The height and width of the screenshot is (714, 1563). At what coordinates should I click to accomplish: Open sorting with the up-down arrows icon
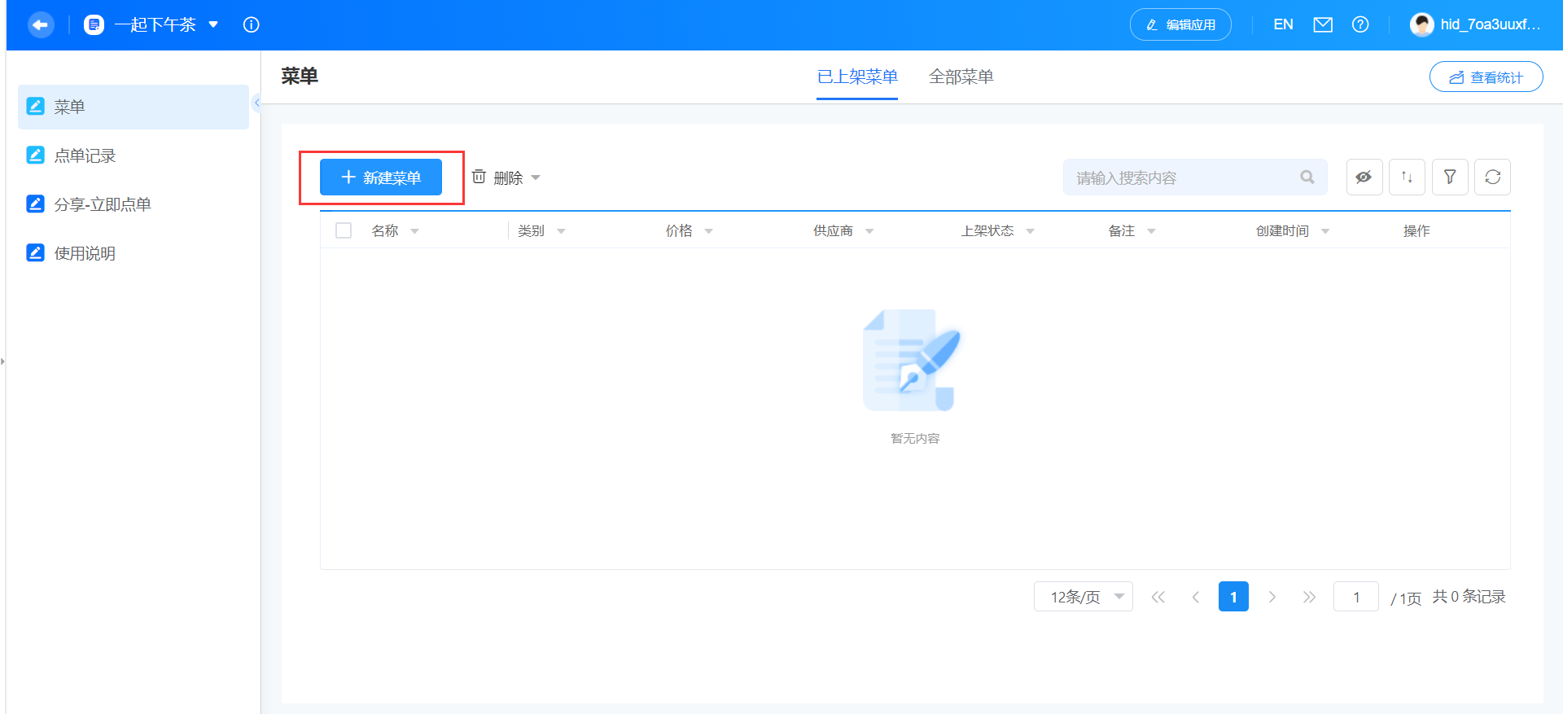tap(1407, 177)
